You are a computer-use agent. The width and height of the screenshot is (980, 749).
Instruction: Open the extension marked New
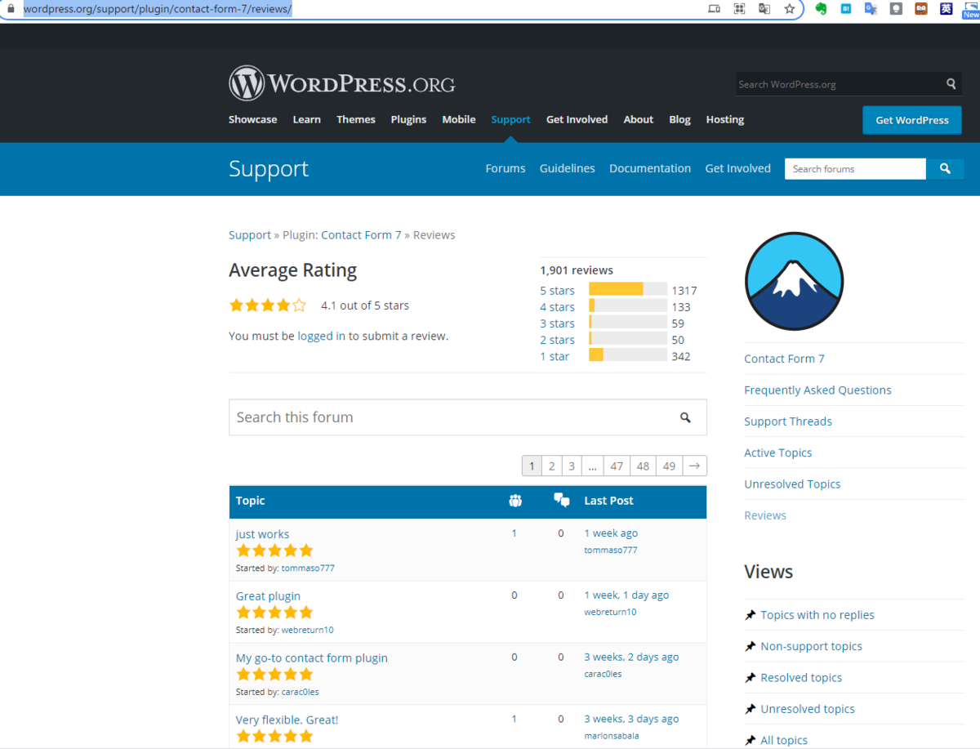970,9
